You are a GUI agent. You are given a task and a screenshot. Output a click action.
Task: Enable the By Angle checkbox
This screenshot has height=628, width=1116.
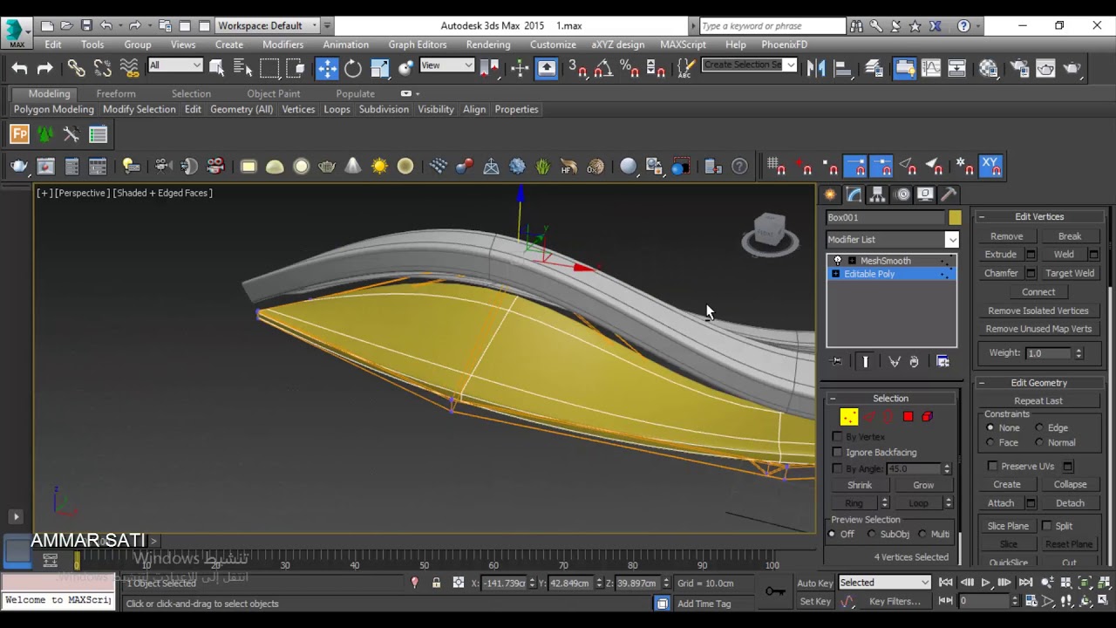click(x=837, y=468)
